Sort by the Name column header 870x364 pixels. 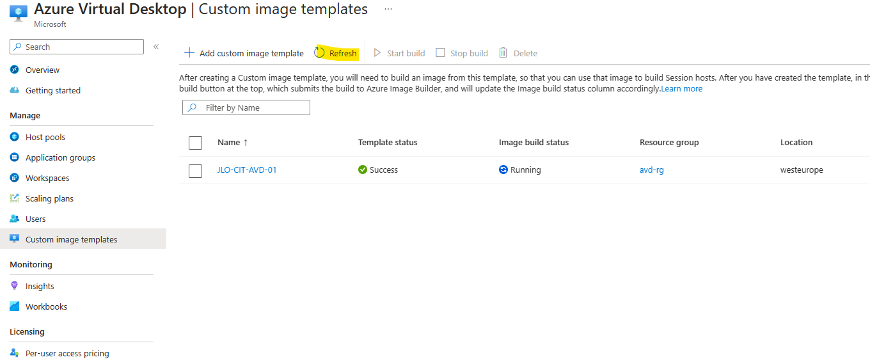[233, 143]
